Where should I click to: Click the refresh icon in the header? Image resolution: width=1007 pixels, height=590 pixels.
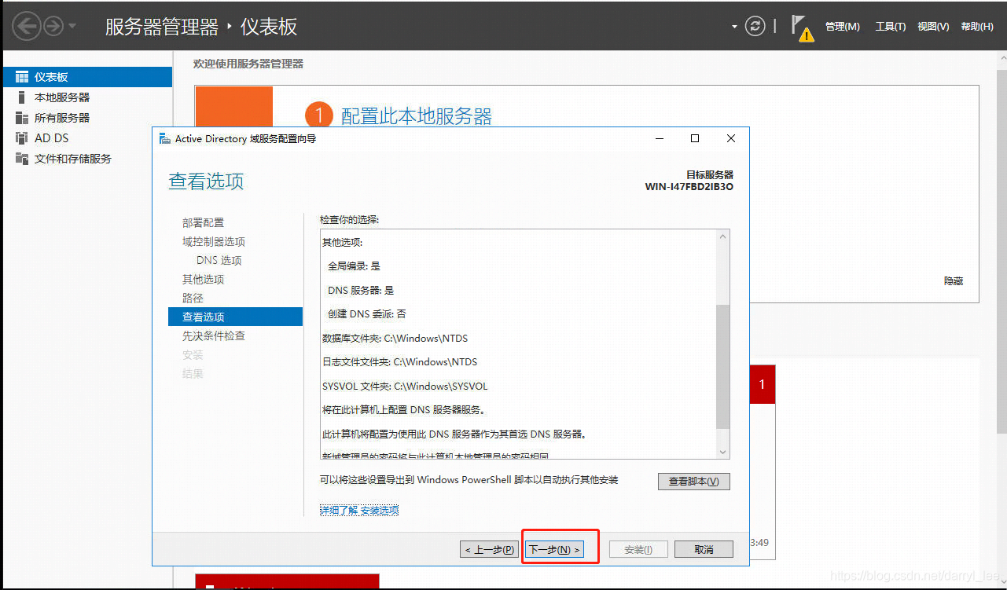tap(755, 26)
